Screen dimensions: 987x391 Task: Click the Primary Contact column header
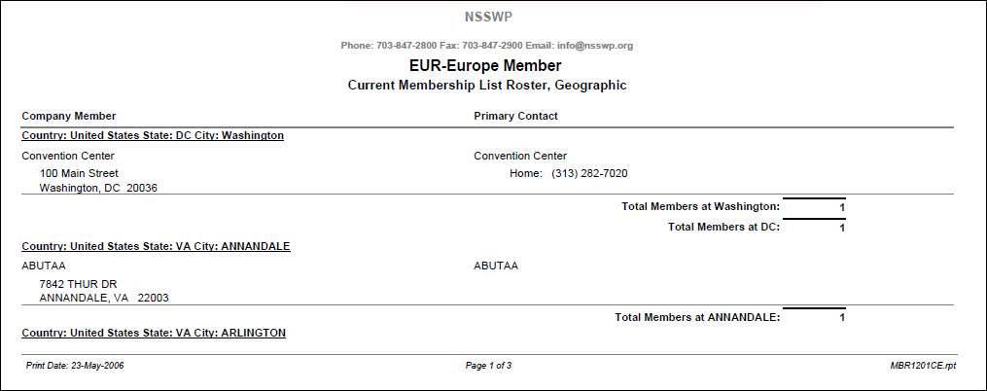(515, 116)
